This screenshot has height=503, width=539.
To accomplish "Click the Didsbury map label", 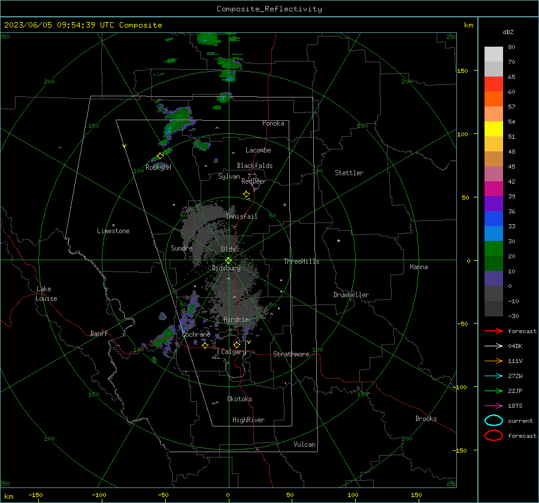I will tap(226, 268).
